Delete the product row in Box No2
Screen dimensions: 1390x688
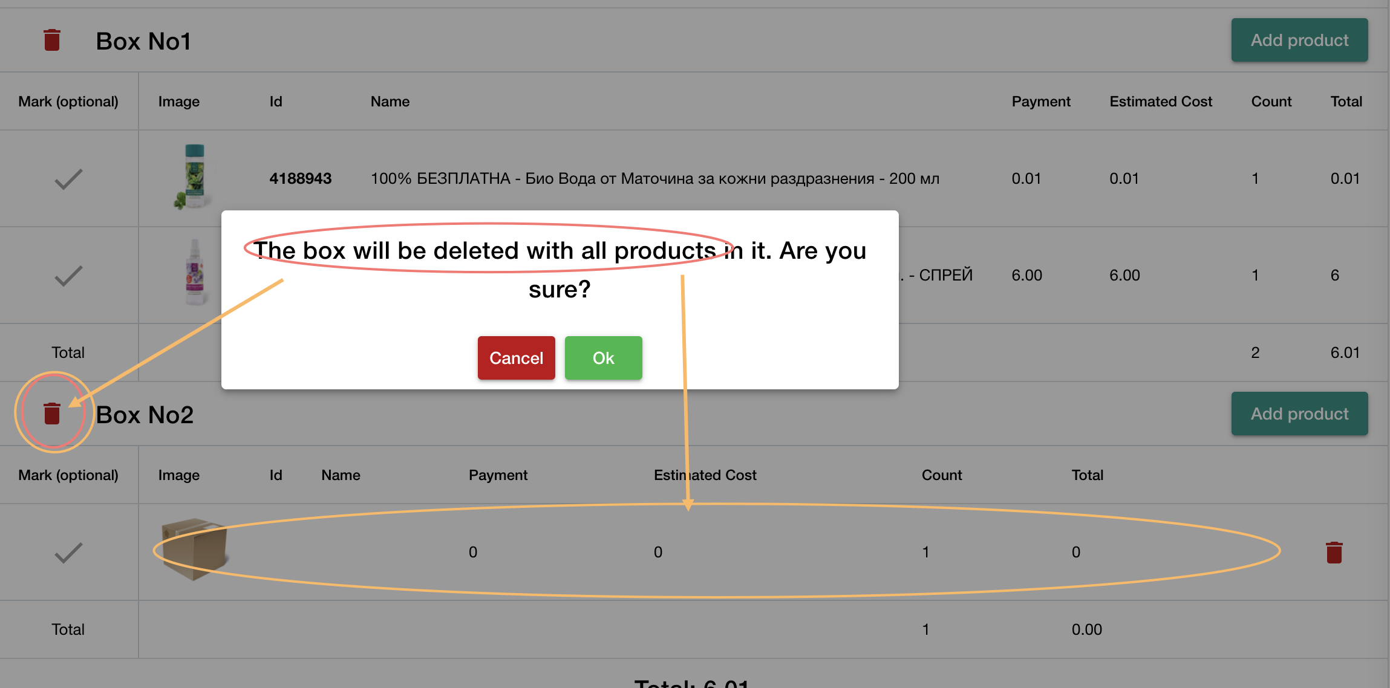click(x=1334, y=552)
